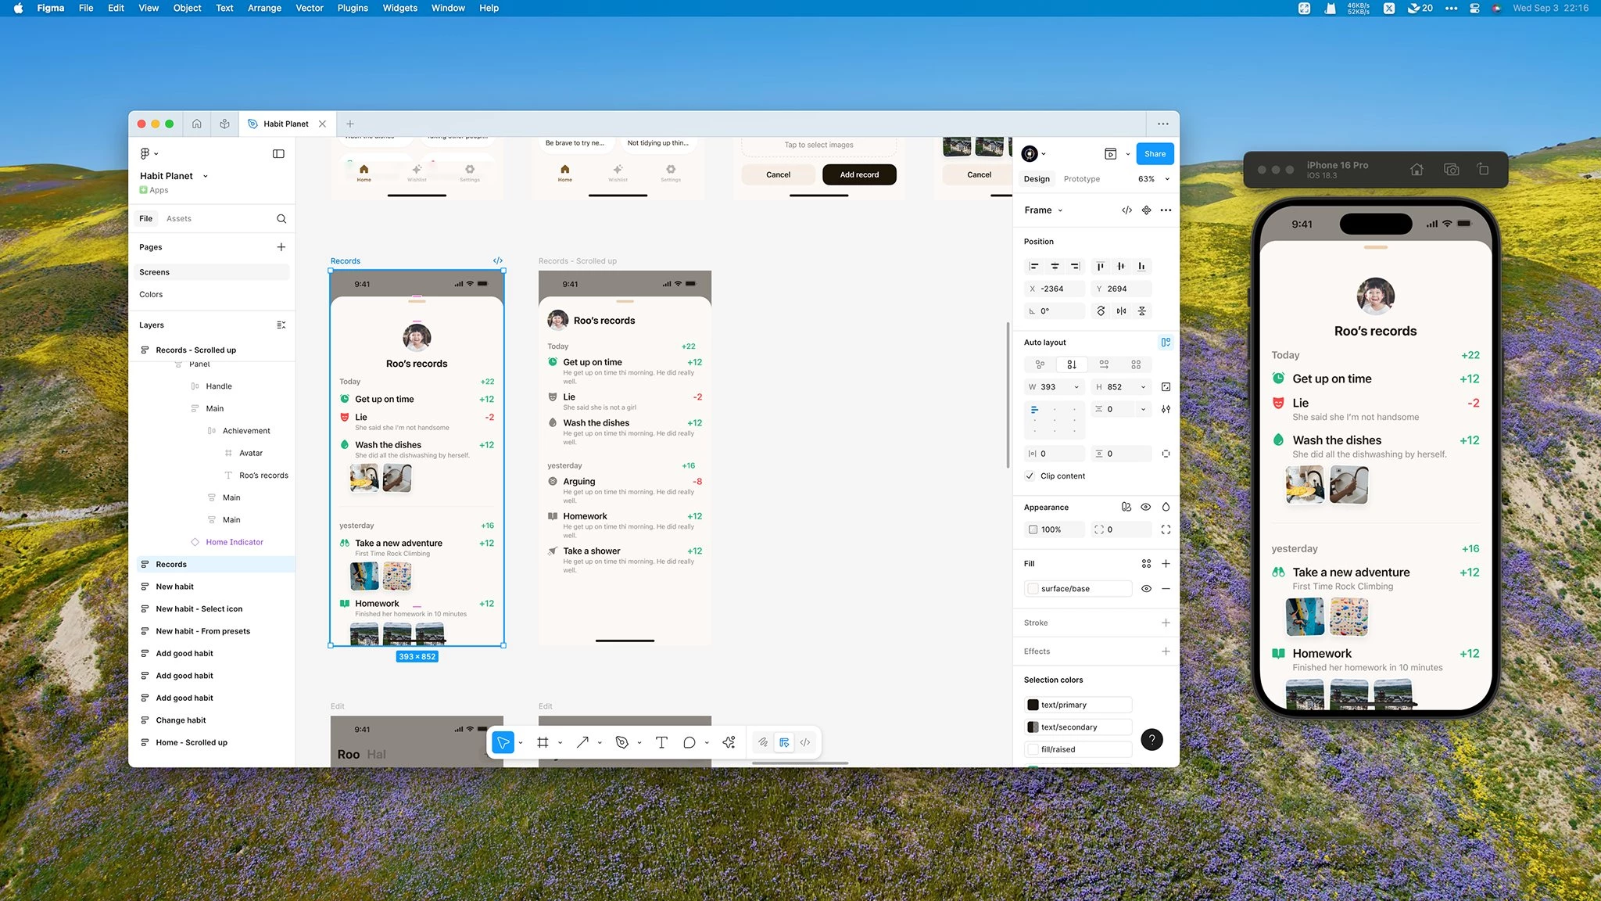1601x901 pixels.
Task: Hide the surface/base fill eye icon
Action: click(1146, 588)
